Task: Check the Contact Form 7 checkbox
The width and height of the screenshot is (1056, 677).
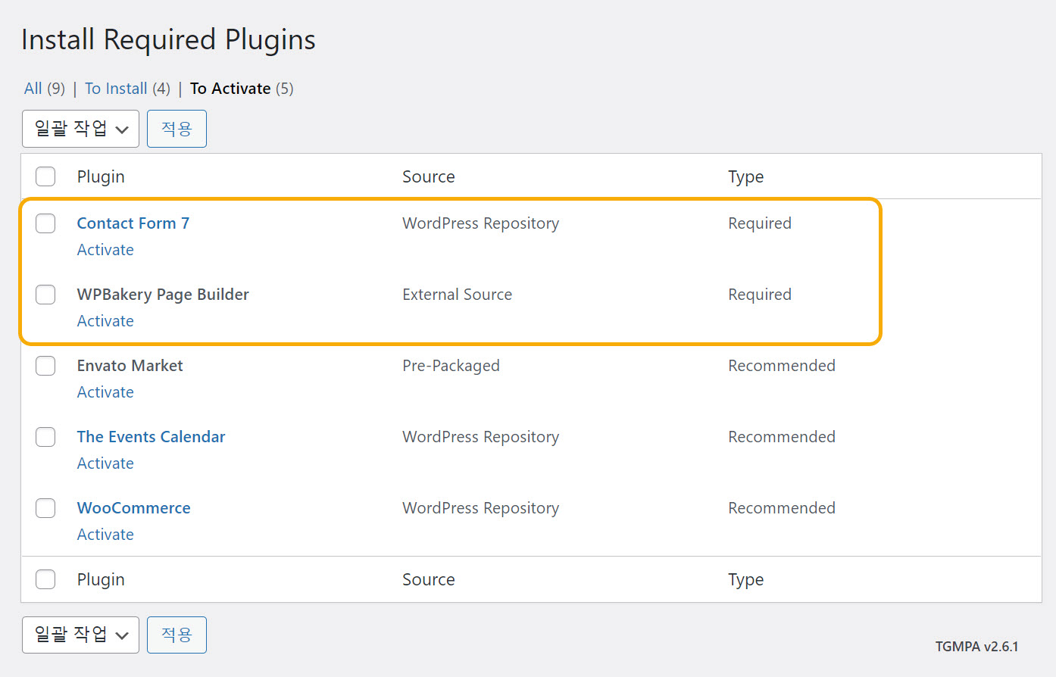Action: (45, 223)
